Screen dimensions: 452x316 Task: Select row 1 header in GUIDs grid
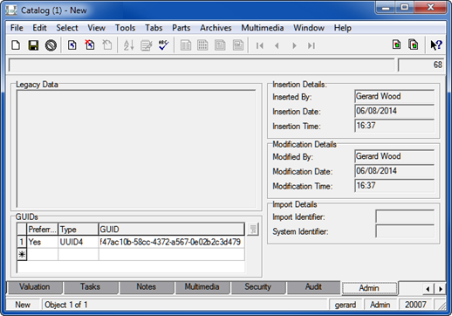(x=22, y=242)
